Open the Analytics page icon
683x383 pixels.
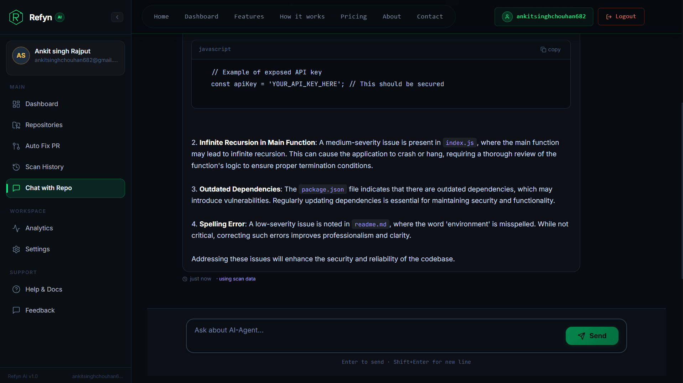[16, 228]
